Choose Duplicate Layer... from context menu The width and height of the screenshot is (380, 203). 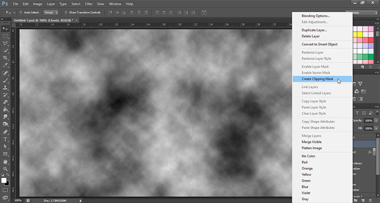(x=314, y=30)
